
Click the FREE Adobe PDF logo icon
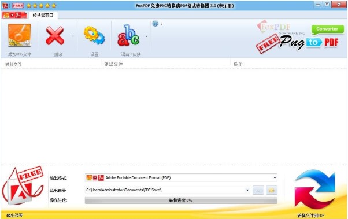pyautogui.click(x=23, y=186)
